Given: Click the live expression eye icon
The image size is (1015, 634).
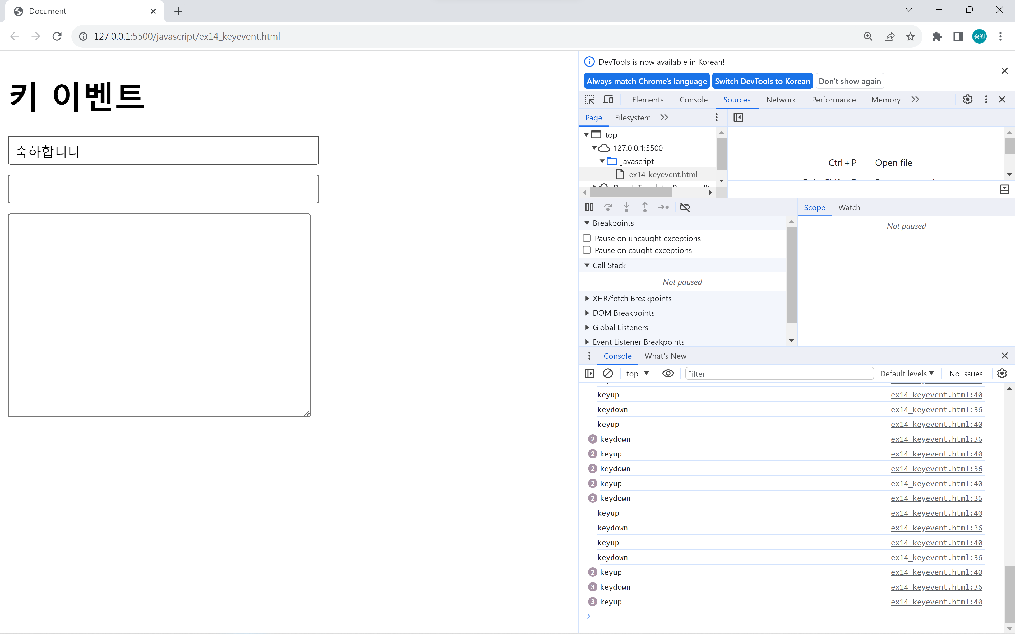Looking at the screenshot, I should (668, 373).
